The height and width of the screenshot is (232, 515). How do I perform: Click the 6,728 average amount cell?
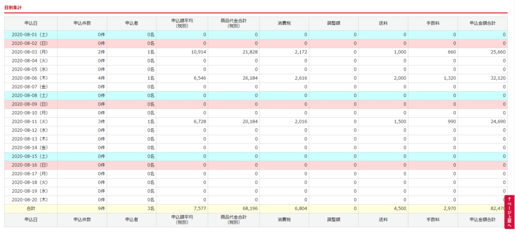pos(182,122)
